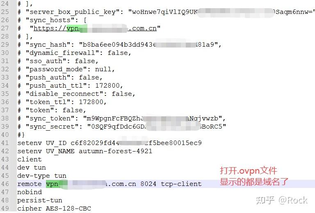Image resolution: width=315 pixels, height=213 pixels.
Task: Click the setenv UV_NAME autumn-forest-4921 line
Action: (85, 151)
